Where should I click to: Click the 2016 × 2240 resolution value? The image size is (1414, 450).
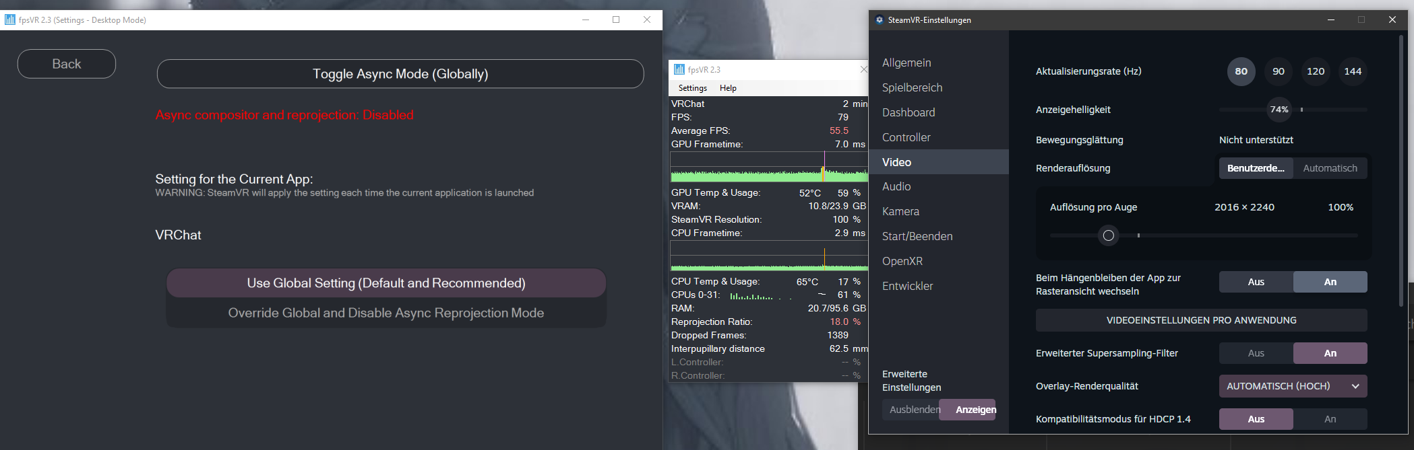(1244, 207)
